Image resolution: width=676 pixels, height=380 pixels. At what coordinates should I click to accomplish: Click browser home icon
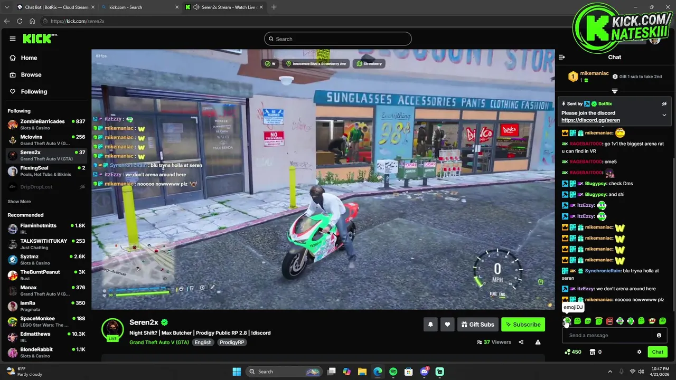(32, 21)
